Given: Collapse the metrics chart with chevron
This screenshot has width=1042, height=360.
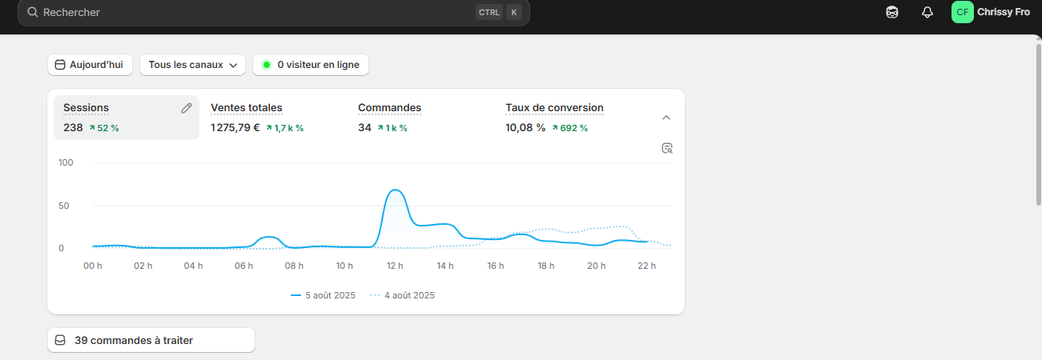Looking at the screenshot, I should pyautogui.click(x=666, y=118).
